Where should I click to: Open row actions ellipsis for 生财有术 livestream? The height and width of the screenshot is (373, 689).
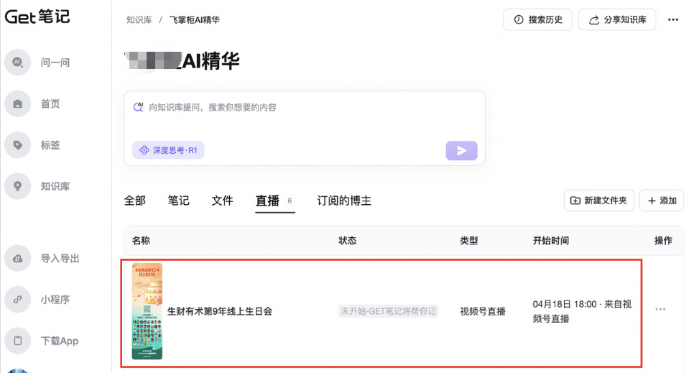(660, 309)
